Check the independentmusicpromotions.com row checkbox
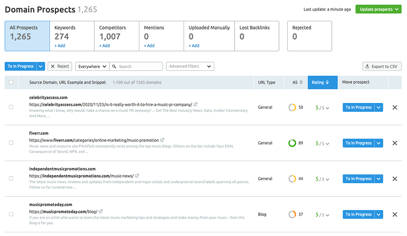 (11, 178)
